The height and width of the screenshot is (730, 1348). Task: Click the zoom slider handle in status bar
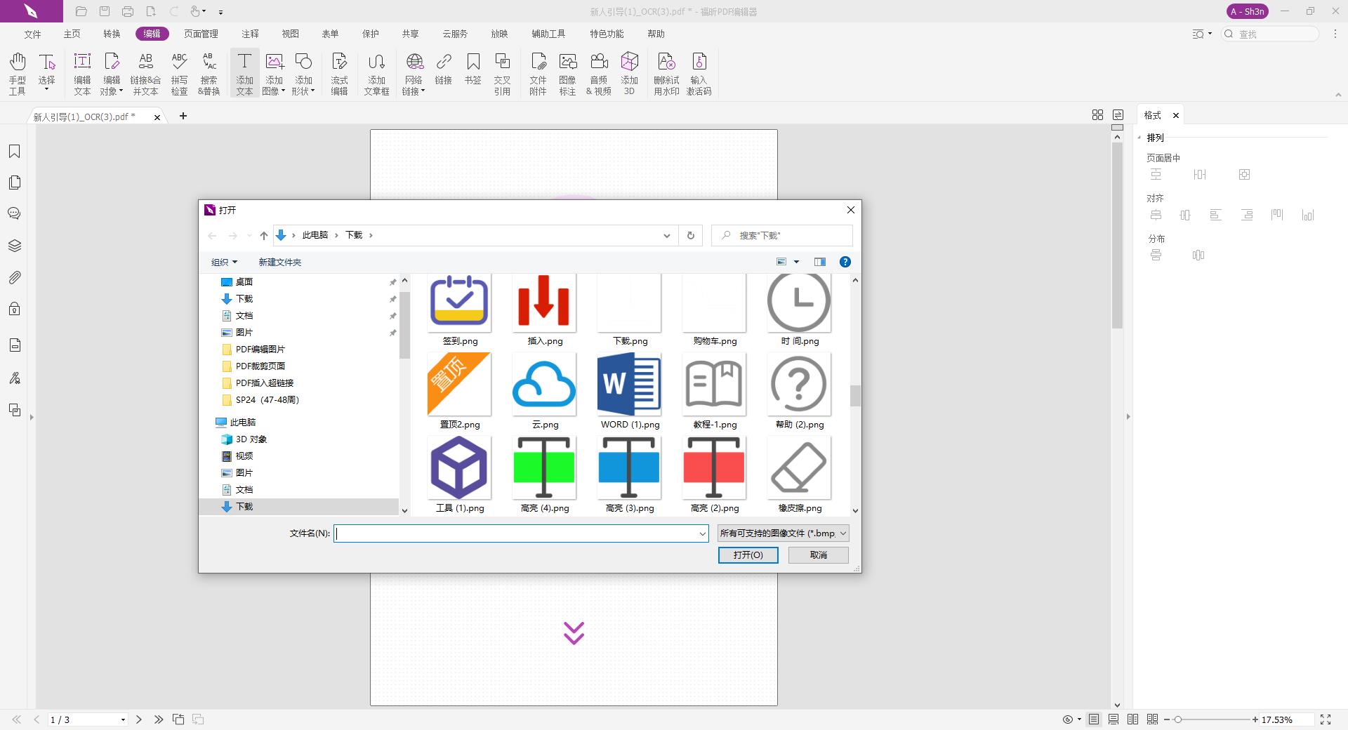(x=1178, y=719)
